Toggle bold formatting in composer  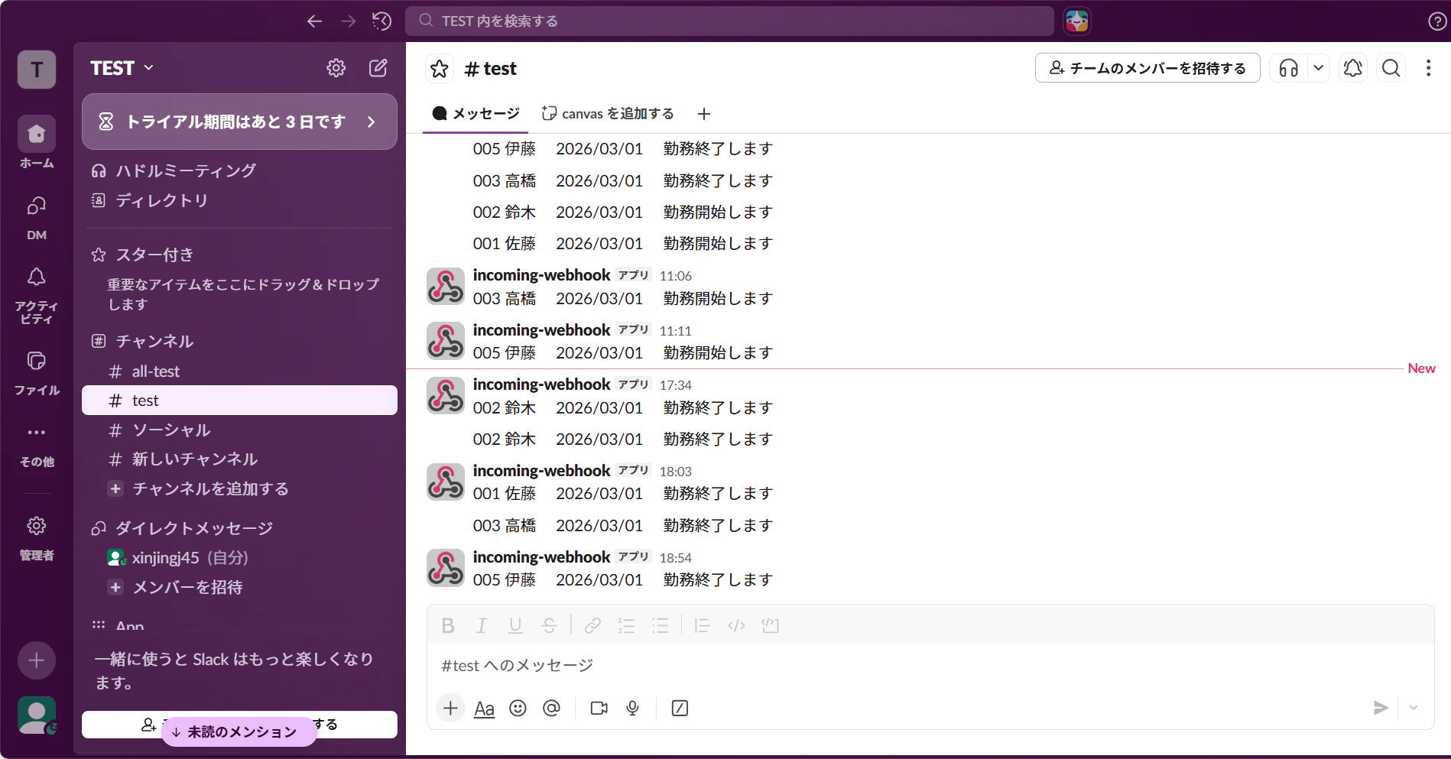point(448,626)
